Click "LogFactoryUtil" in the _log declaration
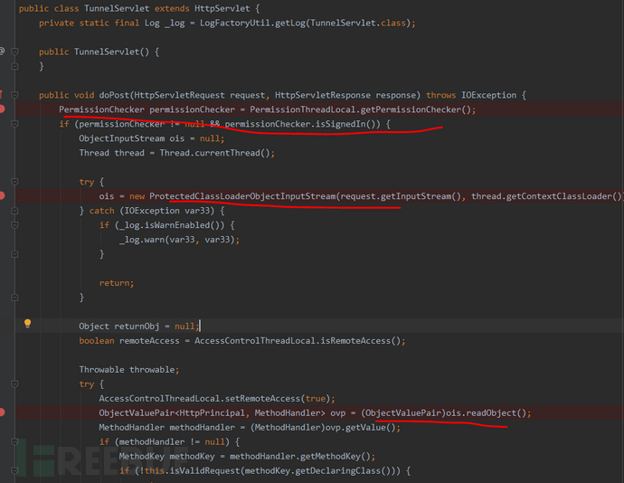The height and width of the screenshot is (483, 624). click(x=235, y=23)
